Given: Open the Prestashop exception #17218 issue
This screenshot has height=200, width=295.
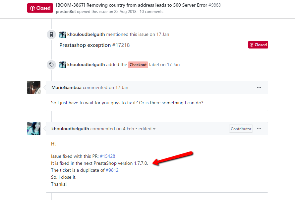Looking at the screenshot, I should [94, 45].
